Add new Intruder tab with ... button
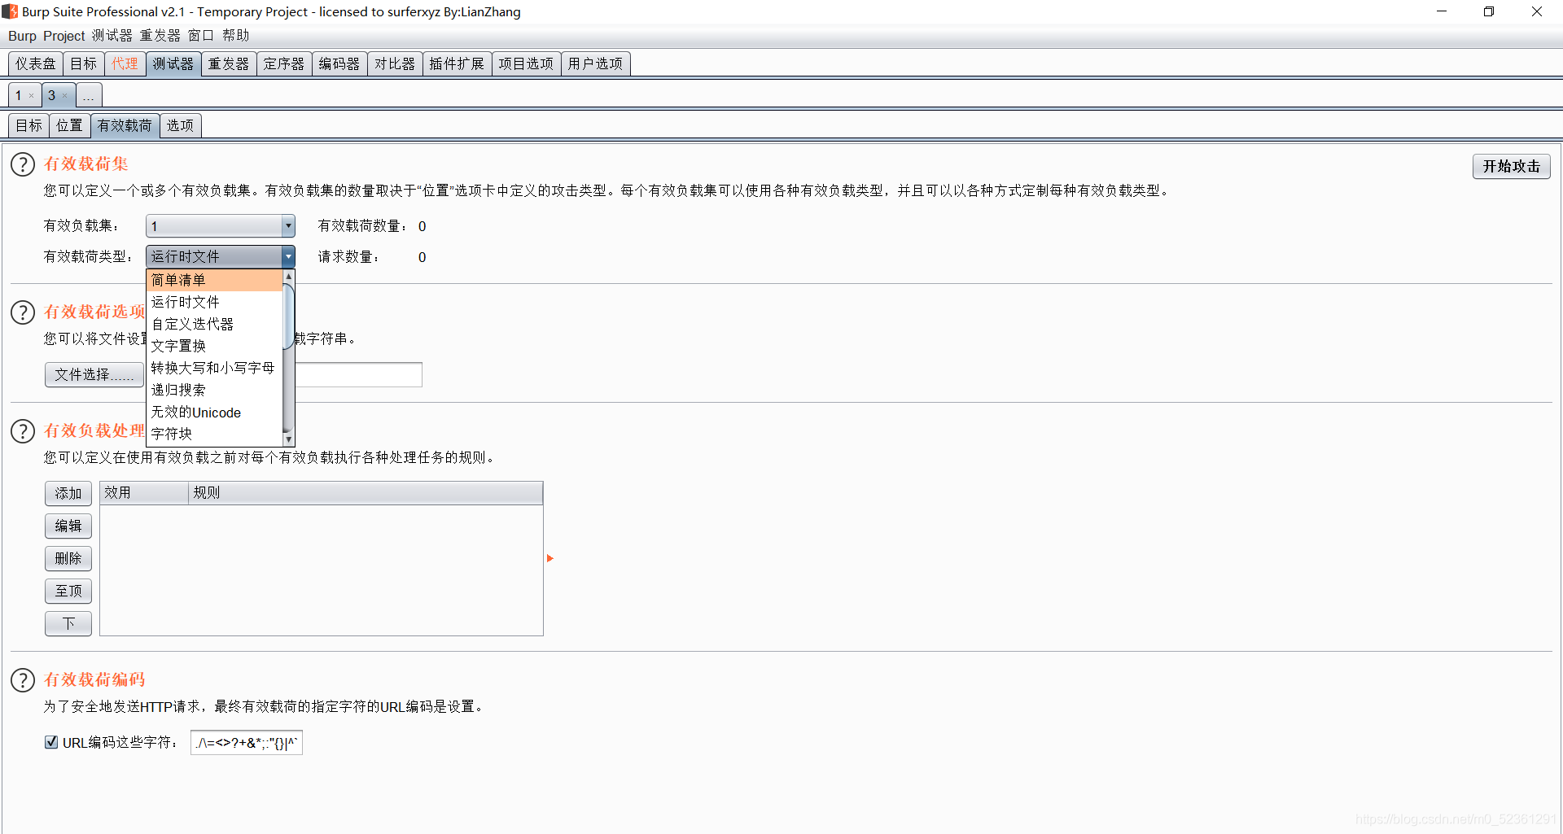Screen dimensions: 1563x834 89,96
